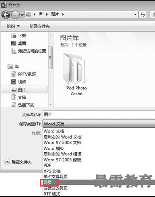Click the 桌面 icon in the sidebar
Image resolution: width=155 pixels, height=197 pixels.
pyautogui.click(x=14, y=44)
